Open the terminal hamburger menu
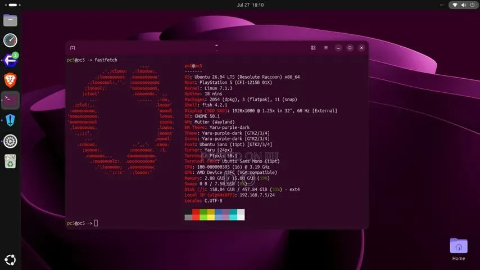 326,48
